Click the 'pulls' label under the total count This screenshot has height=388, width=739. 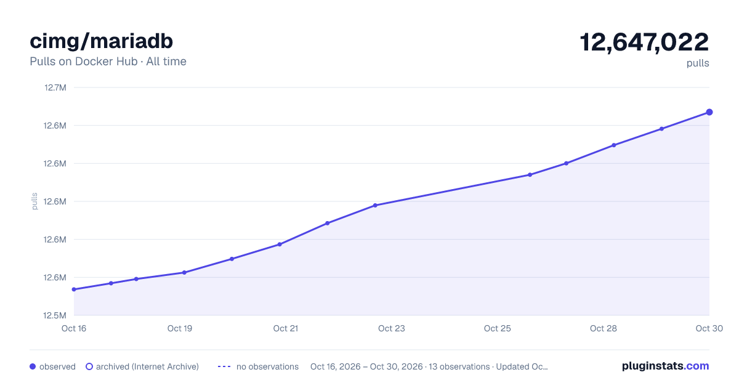tap(698, 63)
